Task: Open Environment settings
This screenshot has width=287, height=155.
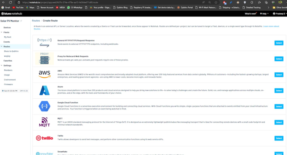Action: pos(10,80)
